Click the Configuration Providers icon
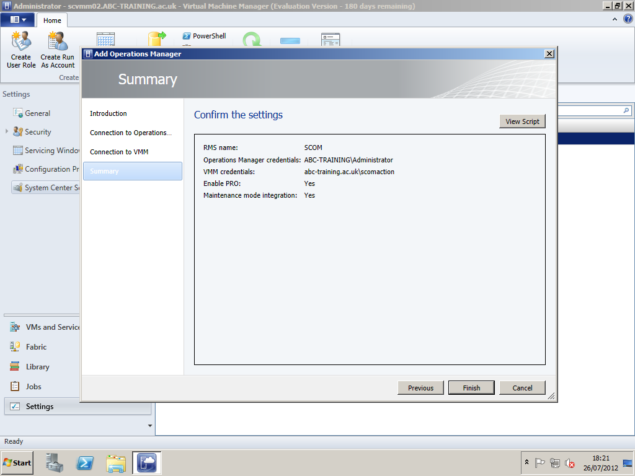The image size is (635, 476). pyautogui.click(x=18, y=169)
